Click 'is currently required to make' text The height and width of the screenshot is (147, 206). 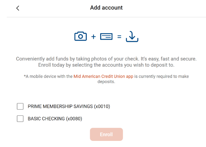(x=161, y=76)
